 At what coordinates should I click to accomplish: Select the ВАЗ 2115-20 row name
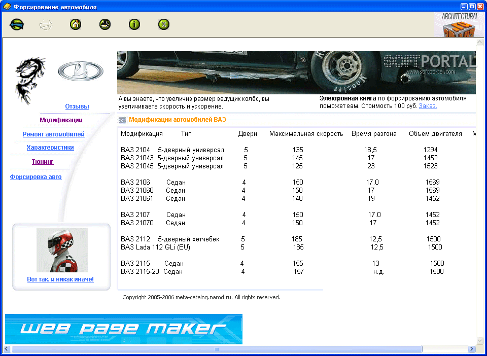click(140, 272)
